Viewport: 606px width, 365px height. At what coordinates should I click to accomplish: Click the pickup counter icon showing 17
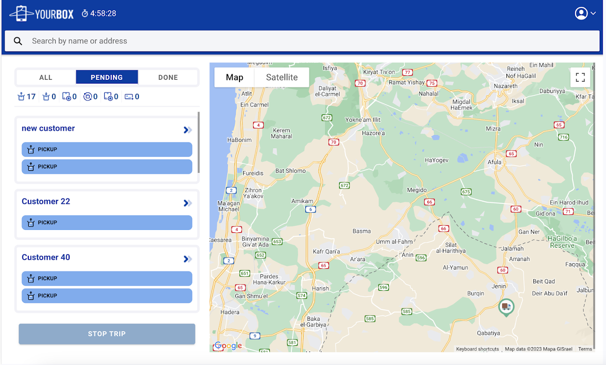21,97
